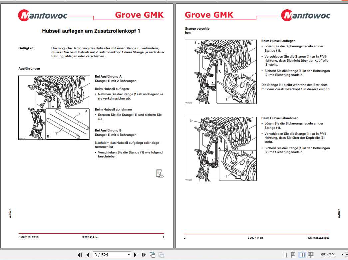Click the 'Gültigkeit' label on page 1
The image size is (348, 260).
click(x=26, y=48)
